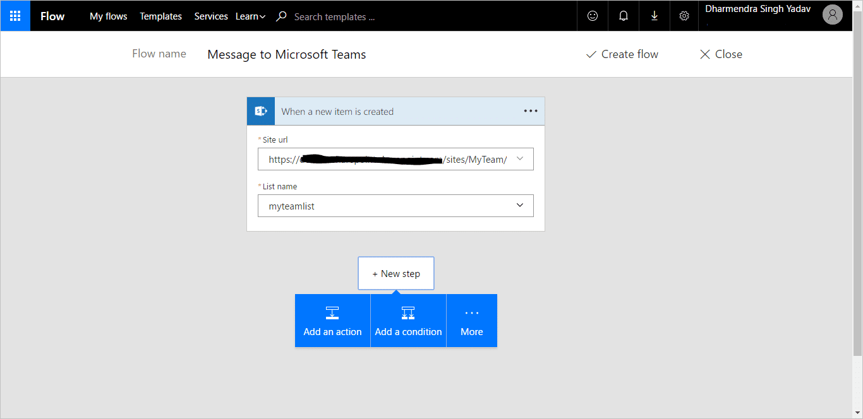
Task: Open the Services menu item
Action: pyautogui.click(x=211, y=16)
